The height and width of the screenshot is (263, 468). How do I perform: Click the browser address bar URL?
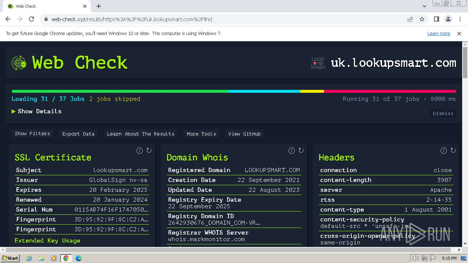click(x=132, y=19)
